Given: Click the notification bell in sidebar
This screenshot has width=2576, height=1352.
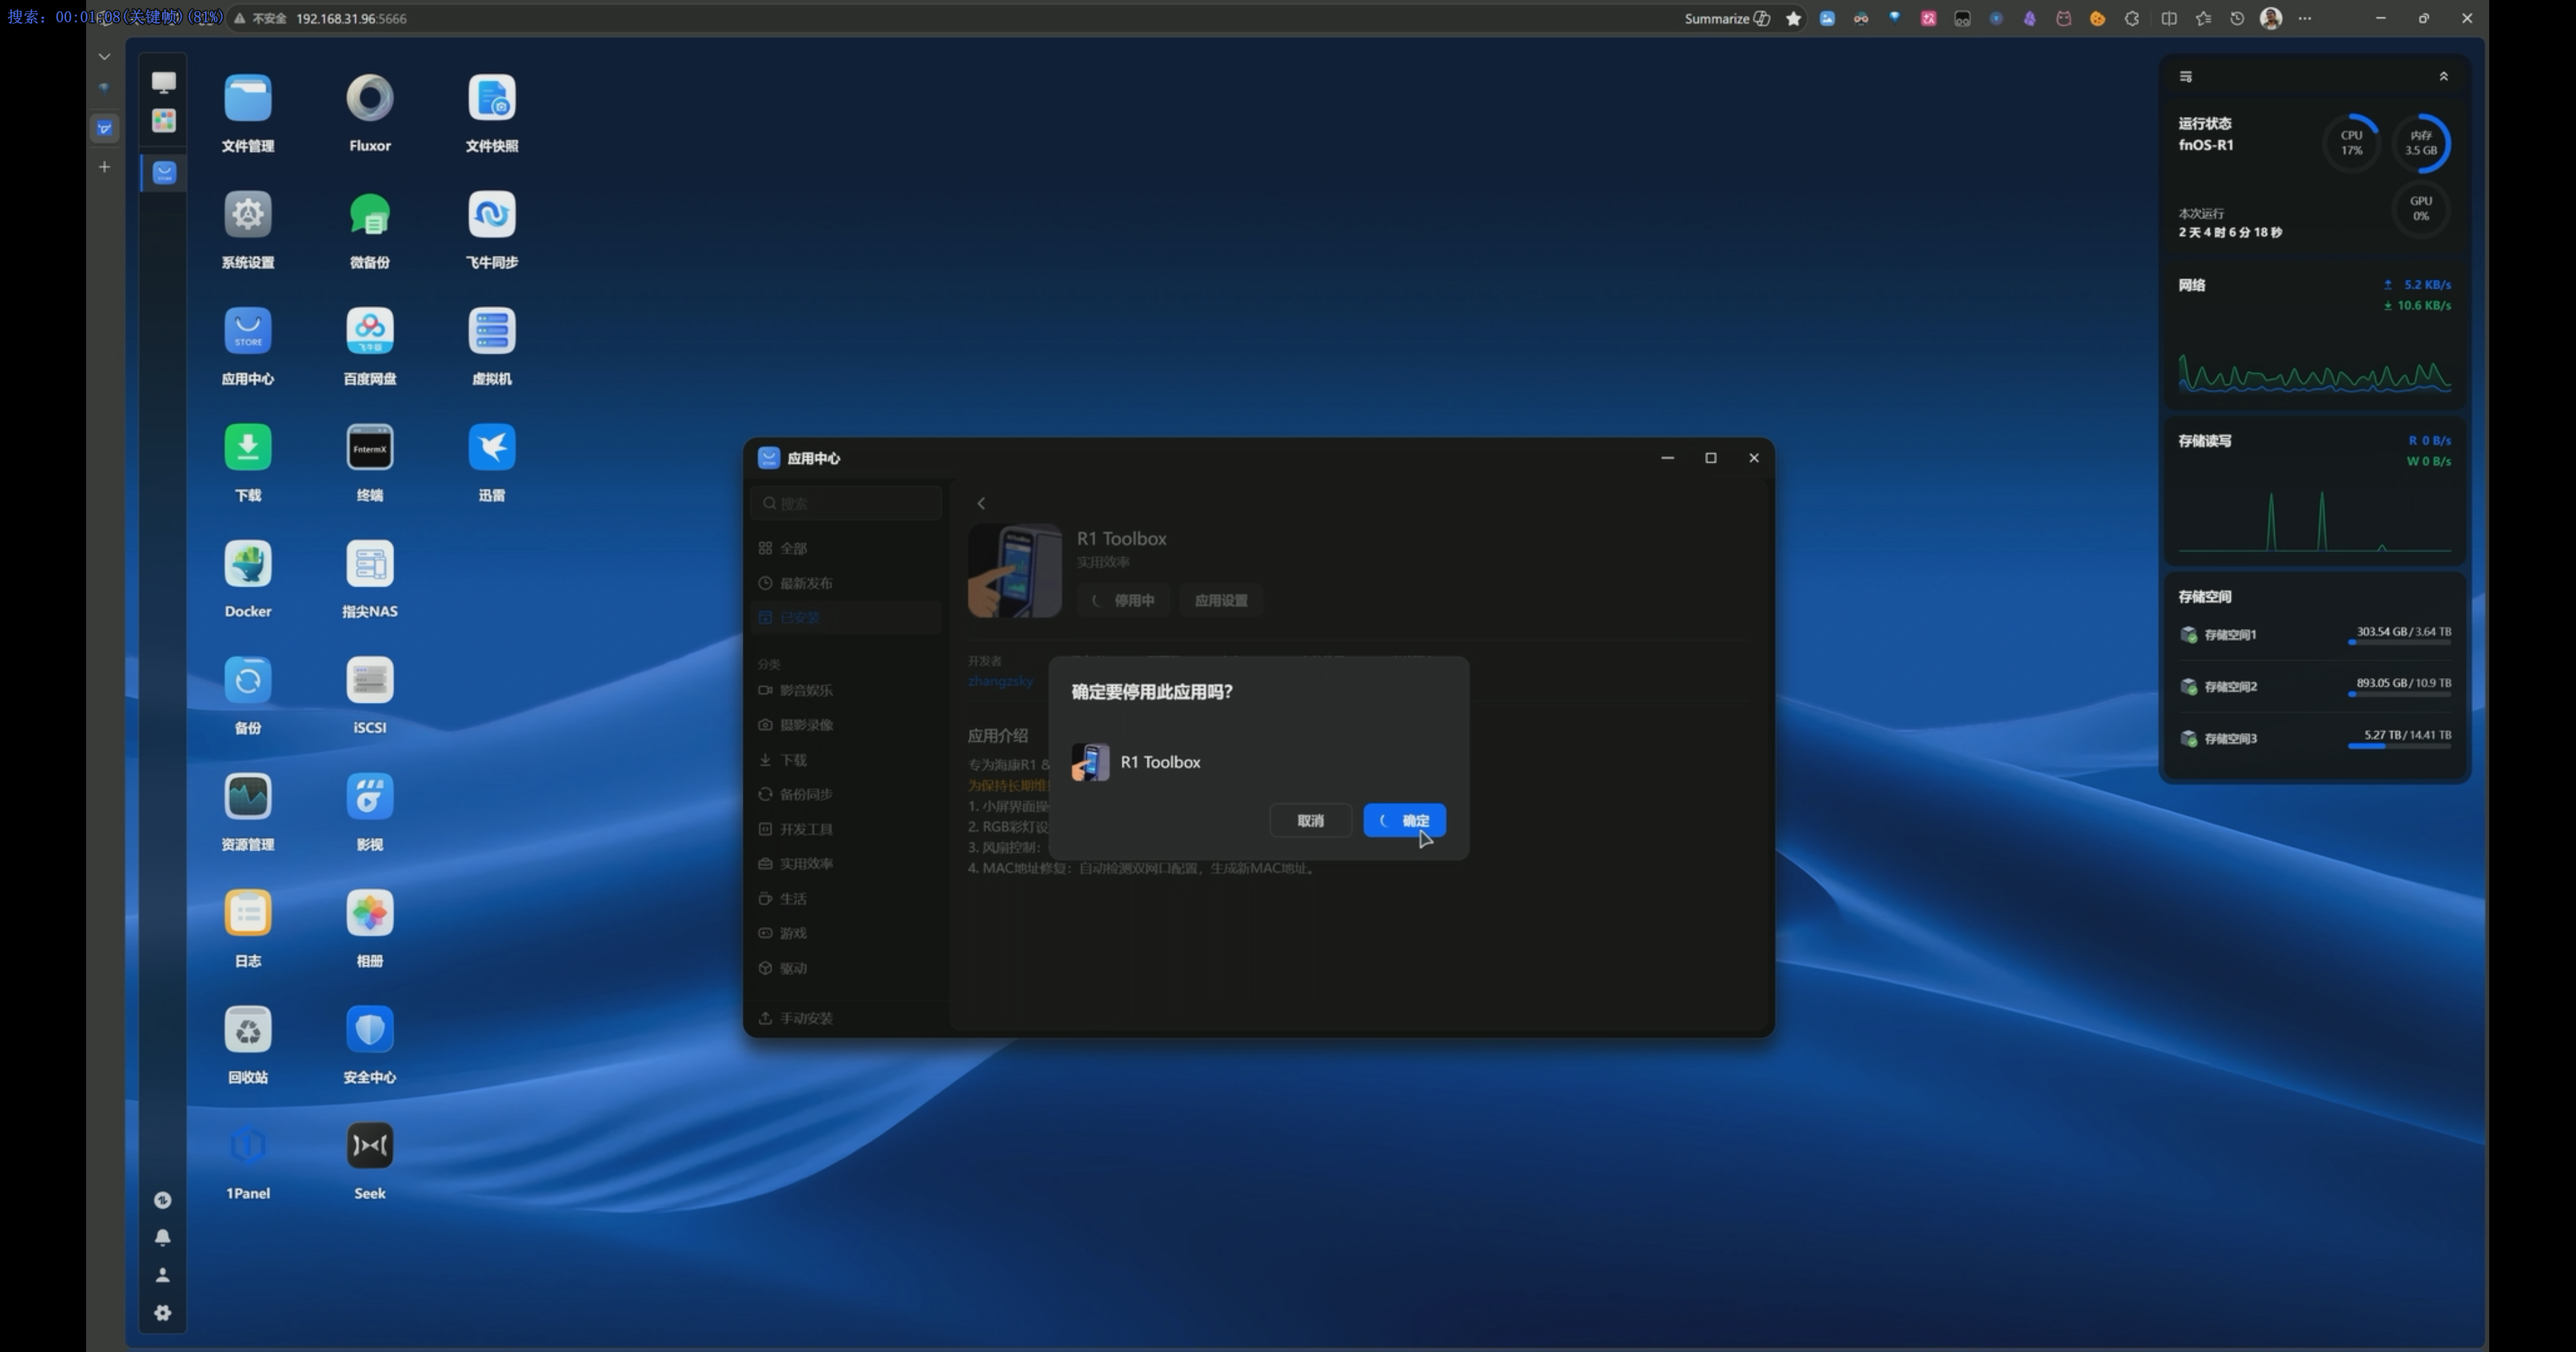Looking at the screenshot, I should (163, 1238).
